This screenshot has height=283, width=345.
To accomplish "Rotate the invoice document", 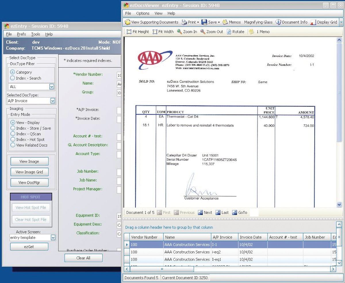I will (x=236, y=32).
